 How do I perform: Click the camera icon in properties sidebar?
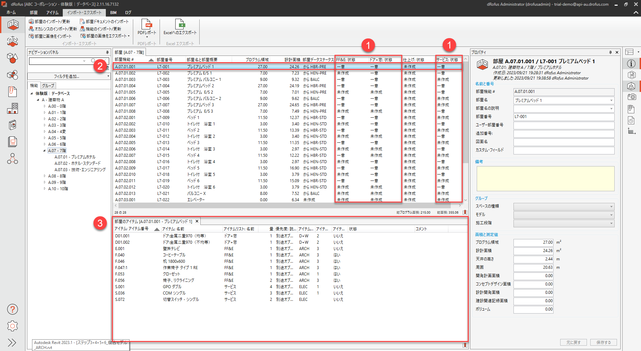pos(631,97)
